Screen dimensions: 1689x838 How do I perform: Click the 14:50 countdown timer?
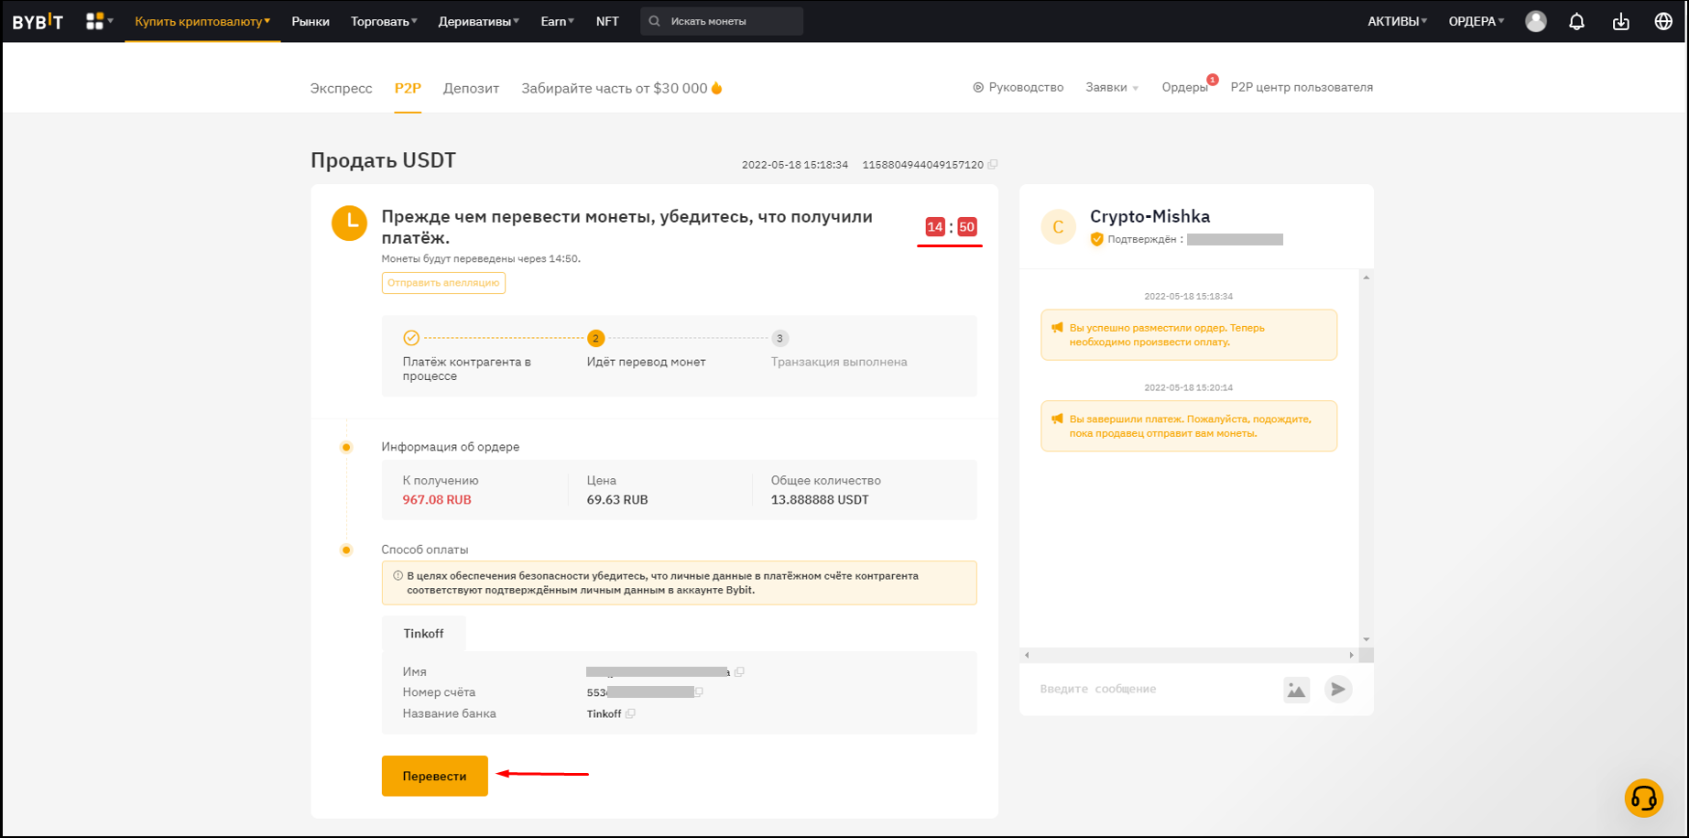point(951,227)
